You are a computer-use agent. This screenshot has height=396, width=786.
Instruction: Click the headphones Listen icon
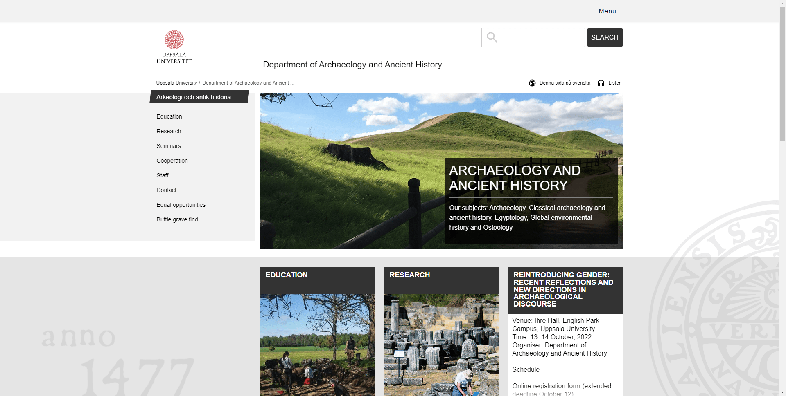[601, 83]
